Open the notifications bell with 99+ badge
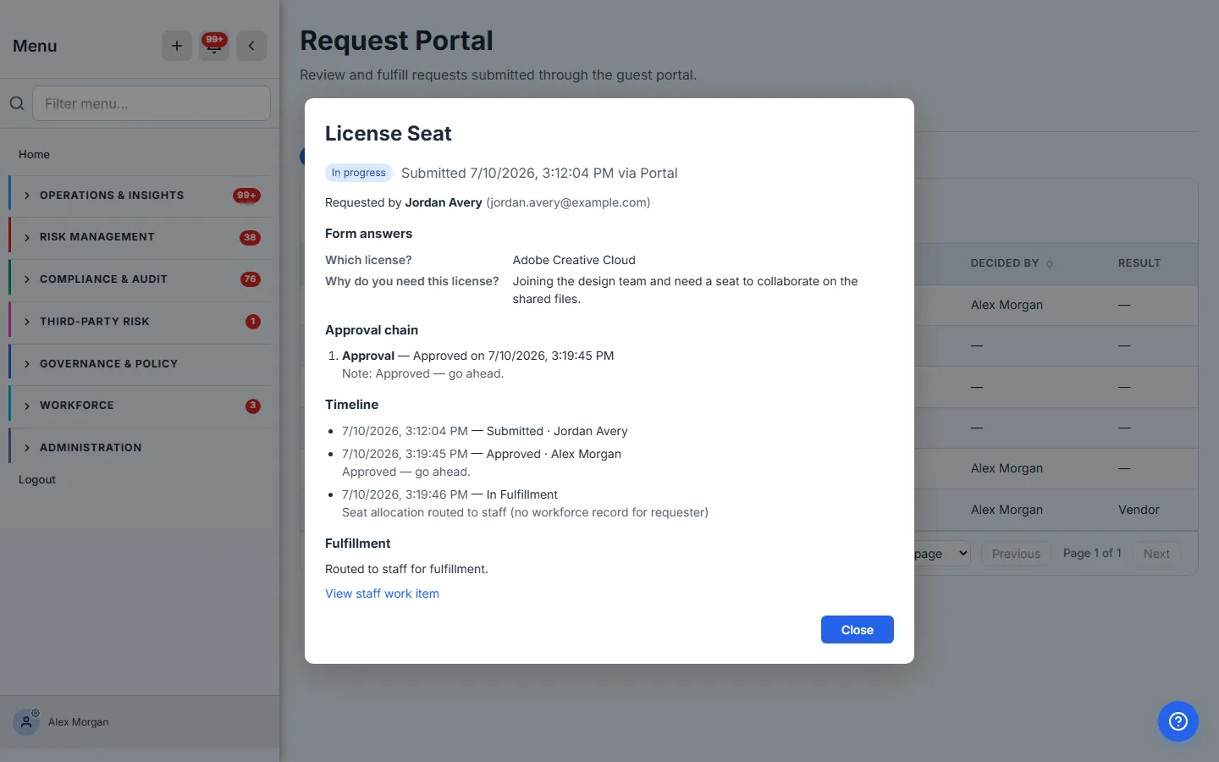This screenshot has height=762, width=1219. (x=214, y=46)
